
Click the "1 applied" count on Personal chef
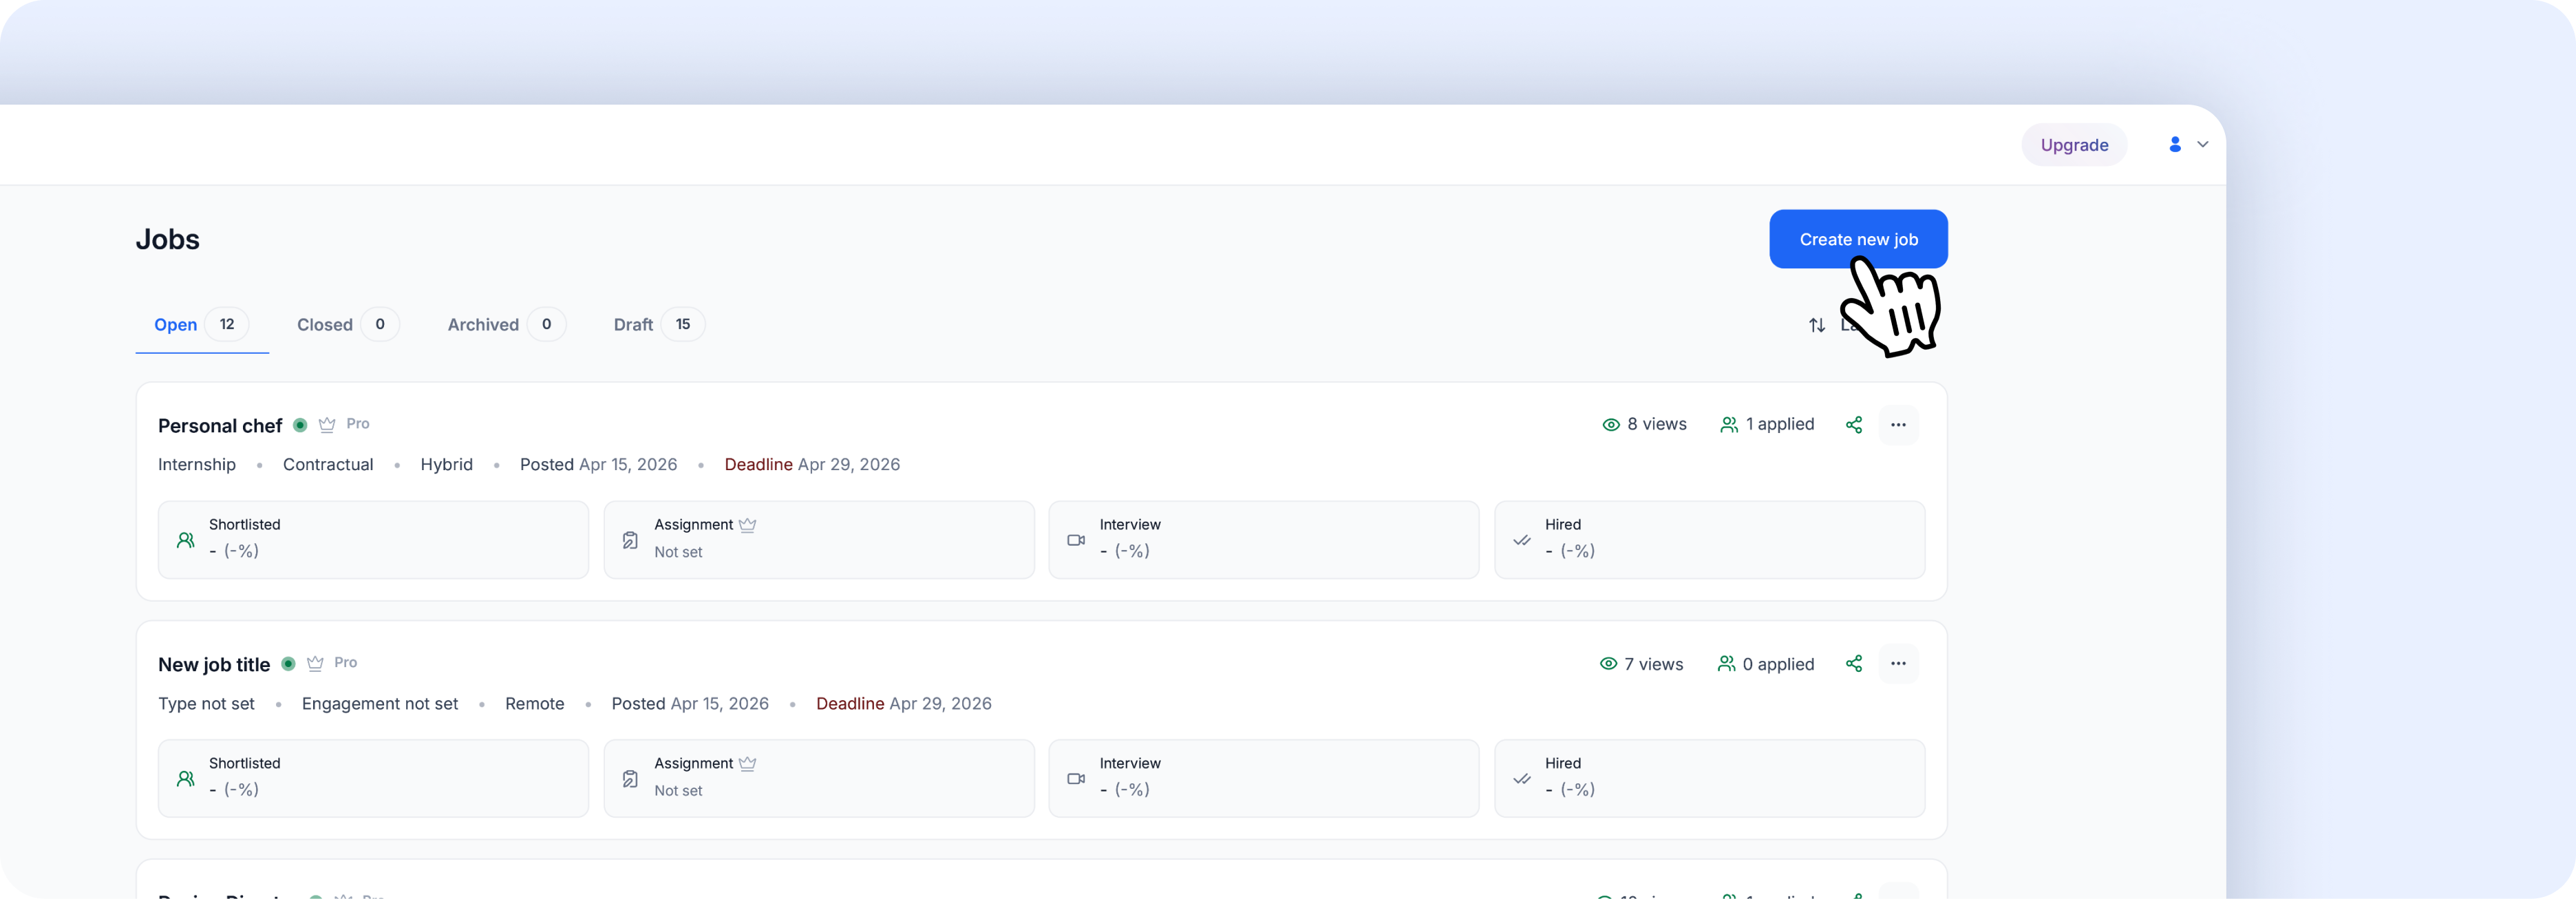coord(1780,425)
